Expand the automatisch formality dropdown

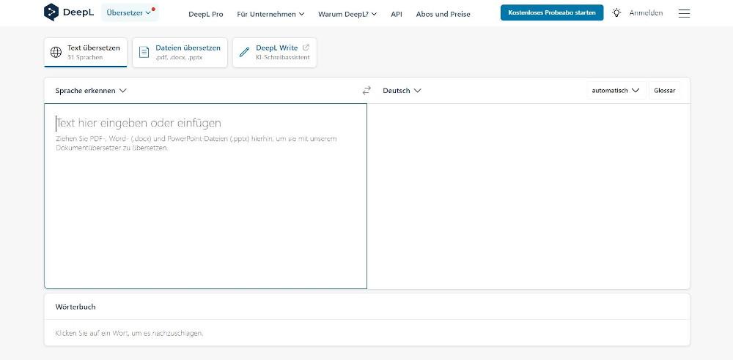pos(616,91)
